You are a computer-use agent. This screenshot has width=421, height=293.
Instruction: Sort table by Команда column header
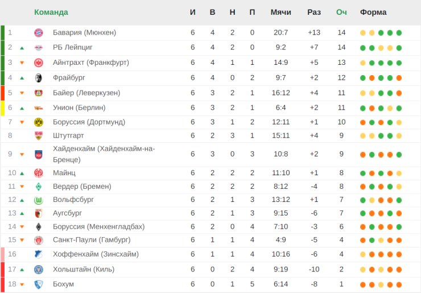tap(51, 13)
